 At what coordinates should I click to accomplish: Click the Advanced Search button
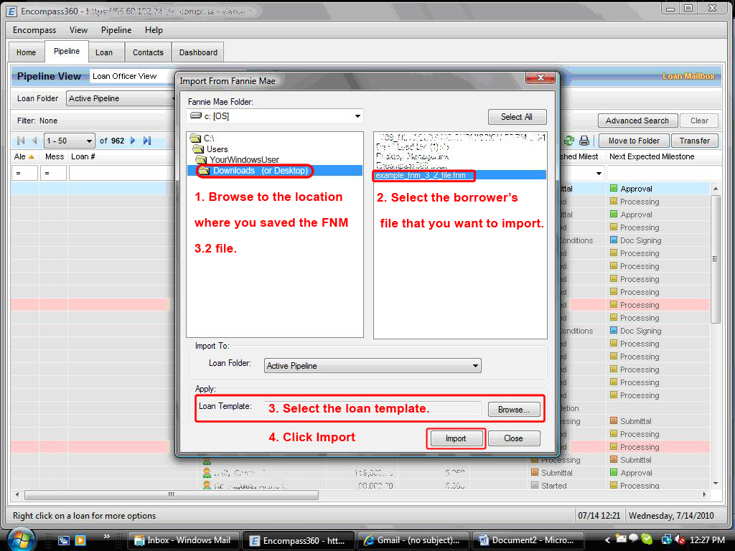637,121
